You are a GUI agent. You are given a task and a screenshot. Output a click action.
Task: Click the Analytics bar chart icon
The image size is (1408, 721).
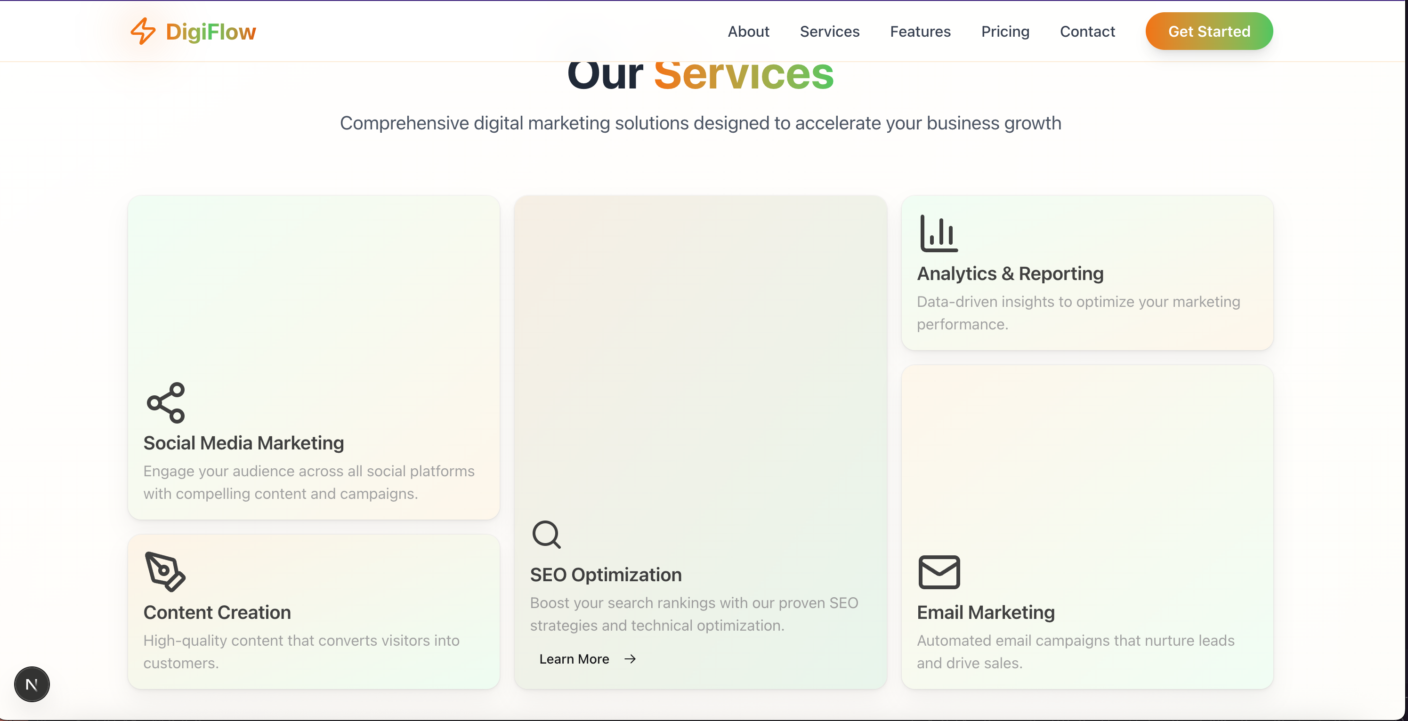(x=939, y=233)
